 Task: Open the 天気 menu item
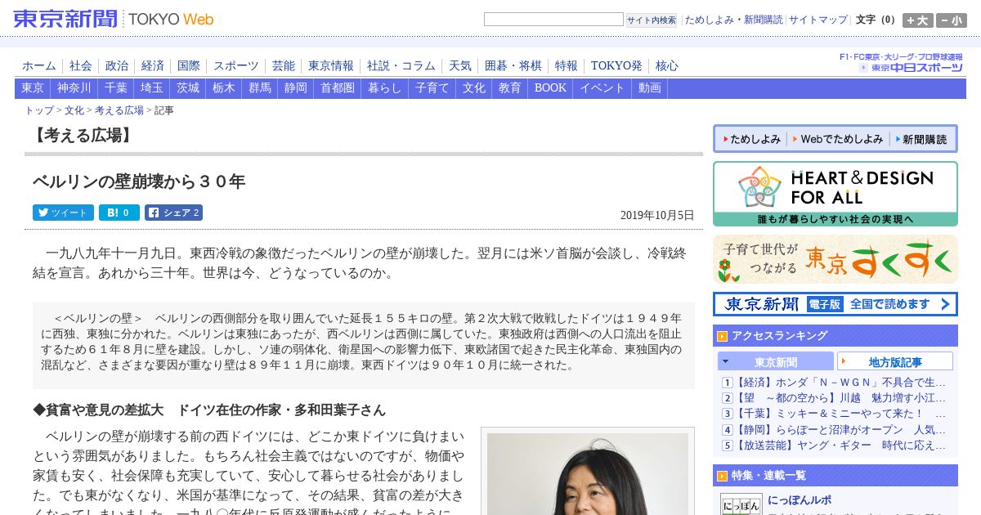[x=460, y=65]
